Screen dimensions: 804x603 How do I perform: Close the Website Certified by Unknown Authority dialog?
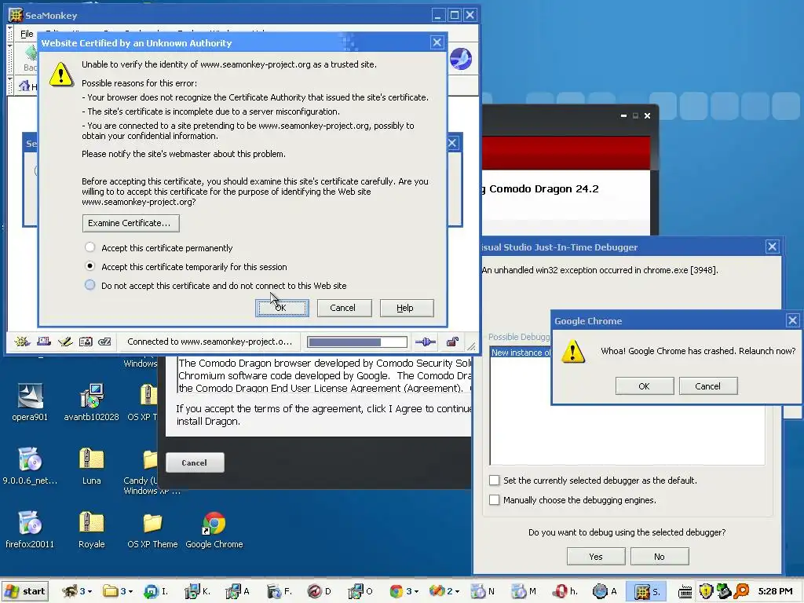pyautogui.click(x=437, y=42)
